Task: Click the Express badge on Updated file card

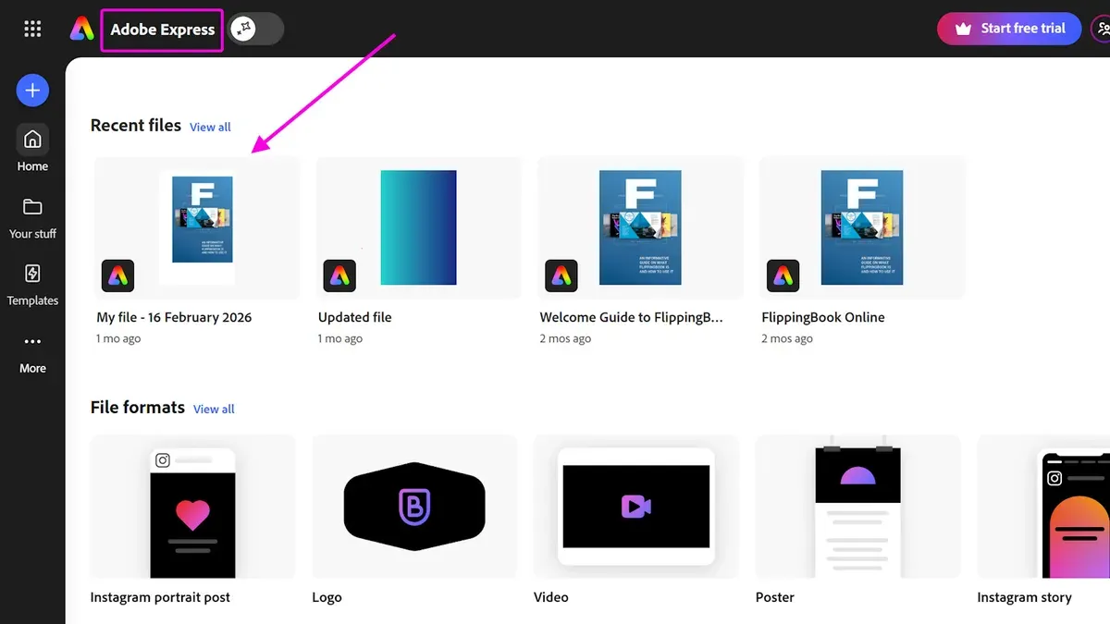Action: click(x=339, y=275)
